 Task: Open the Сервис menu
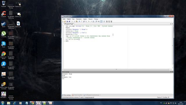85,19
